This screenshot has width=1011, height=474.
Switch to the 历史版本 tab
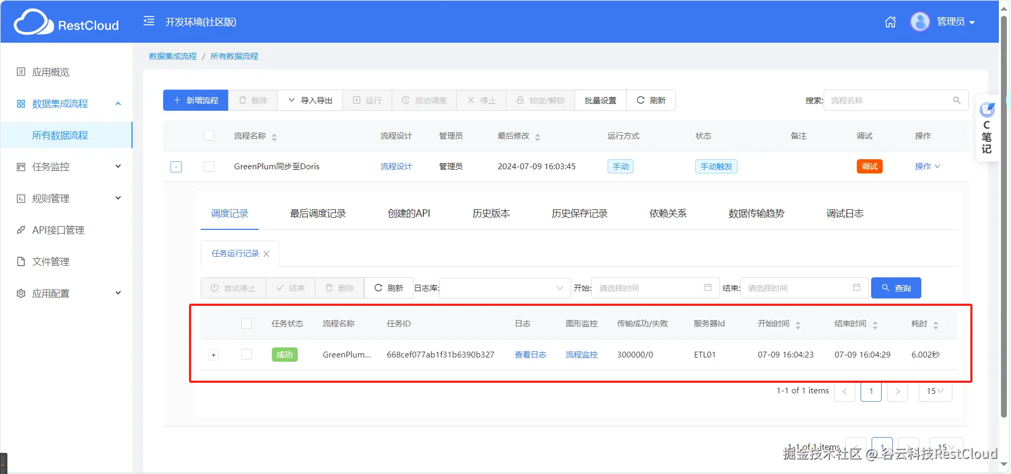coord(491,214)
